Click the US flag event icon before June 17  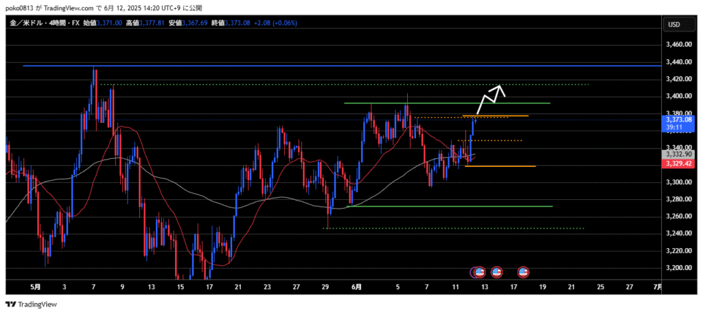(523, 272)
